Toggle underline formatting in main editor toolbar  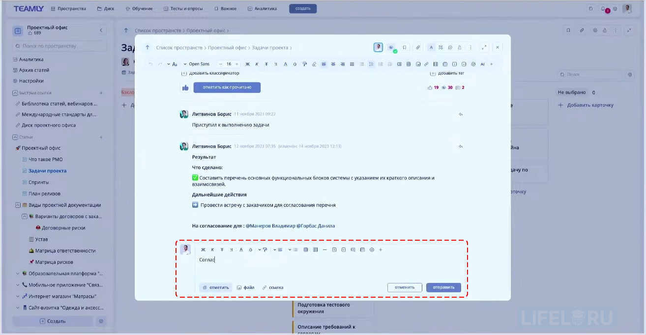[275, 64]
